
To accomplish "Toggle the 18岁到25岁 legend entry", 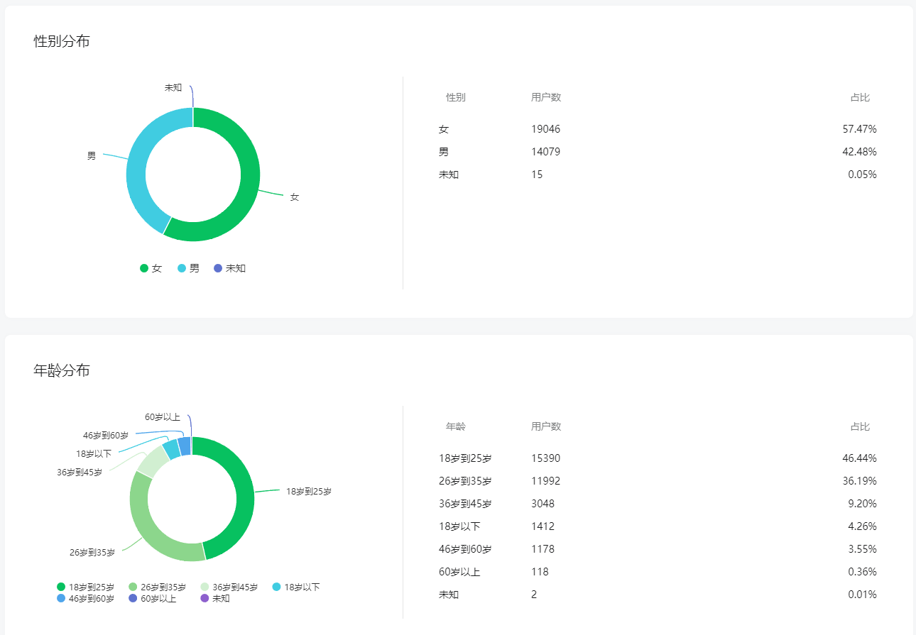I will point(85,587).
